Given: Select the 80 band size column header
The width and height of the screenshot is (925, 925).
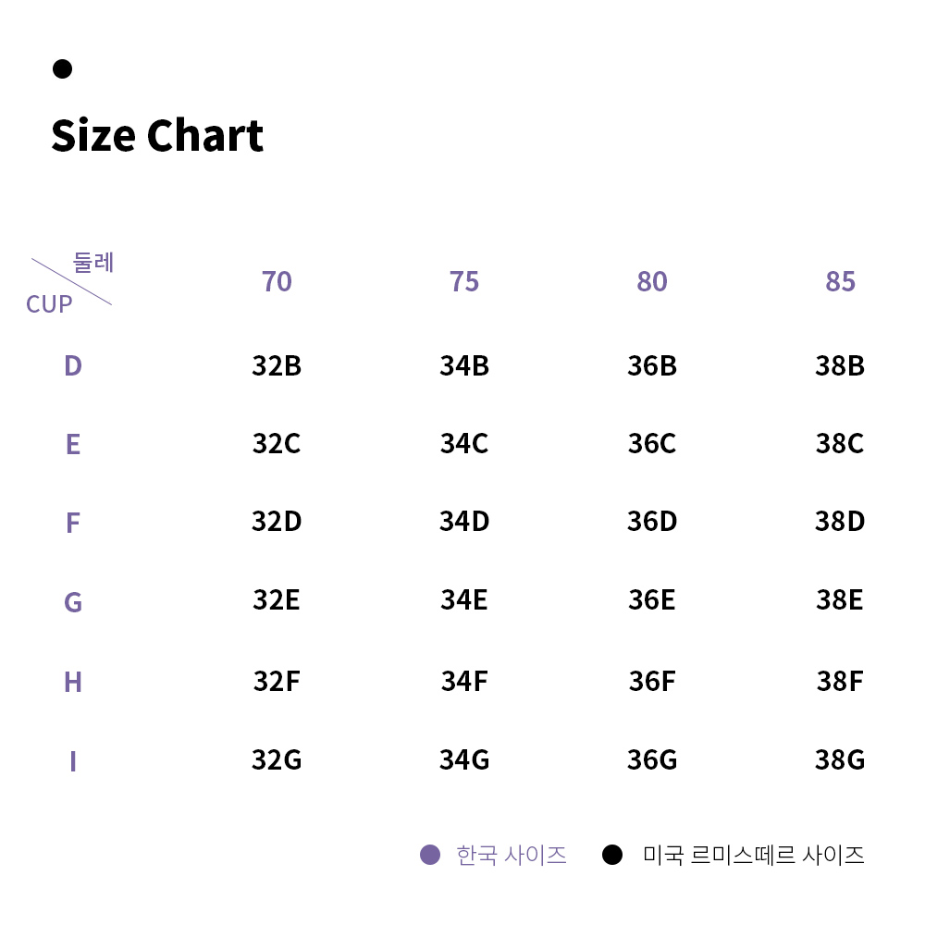Looking at the screenshot, I should [652, 281].
